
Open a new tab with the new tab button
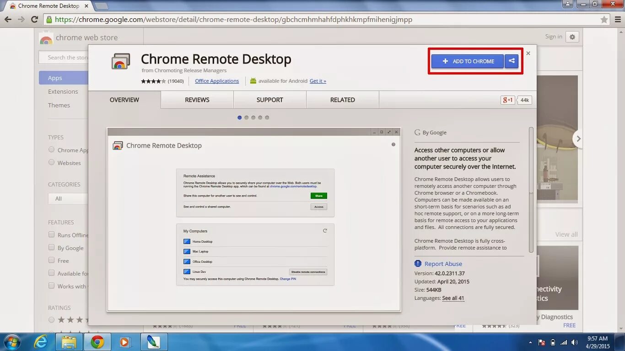(x=101, y=6)
